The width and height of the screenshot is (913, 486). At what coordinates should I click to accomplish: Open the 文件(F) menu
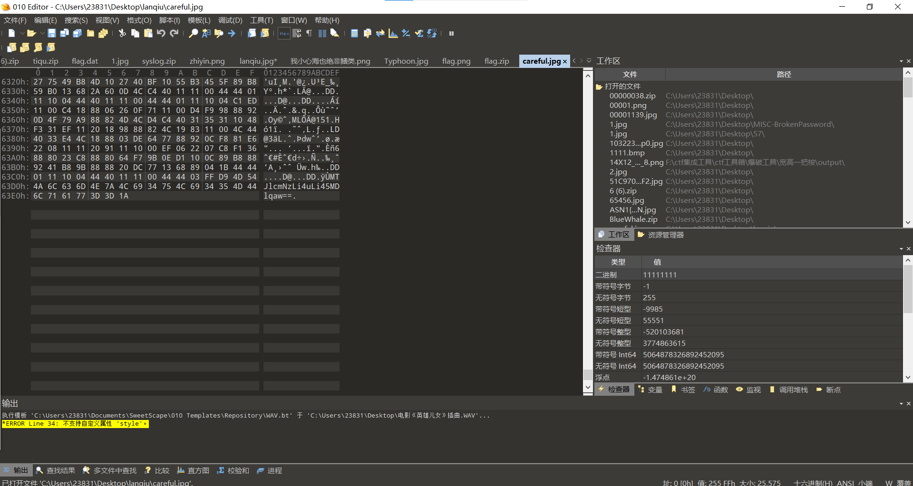[15, 20]
